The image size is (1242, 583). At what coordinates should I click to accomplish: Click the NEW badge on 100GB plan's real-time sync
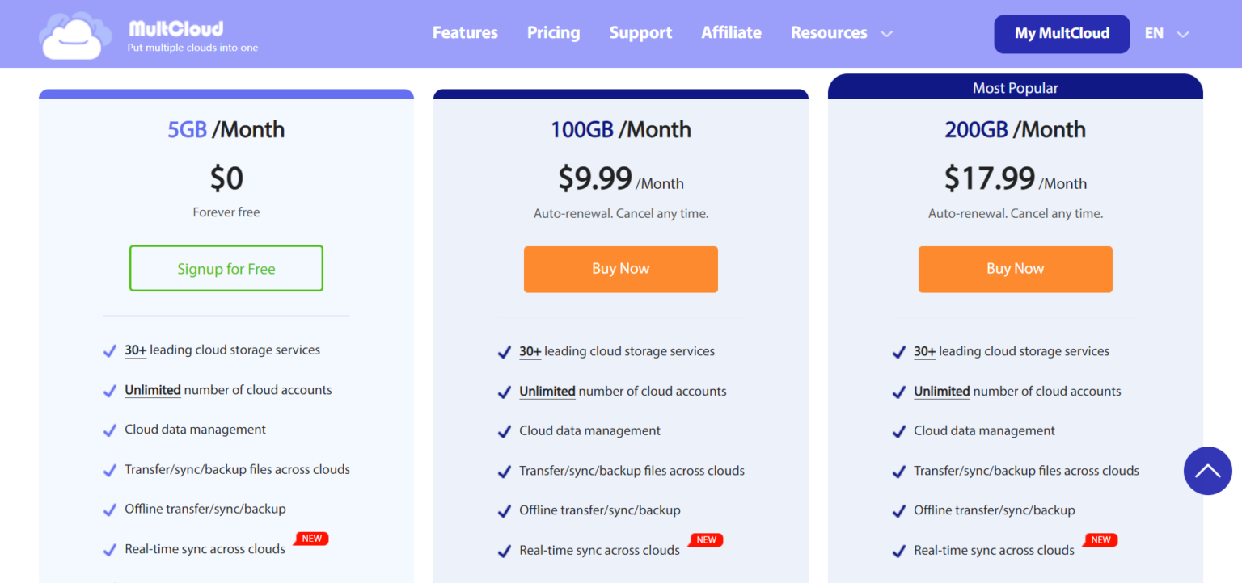tap(704, 539)
